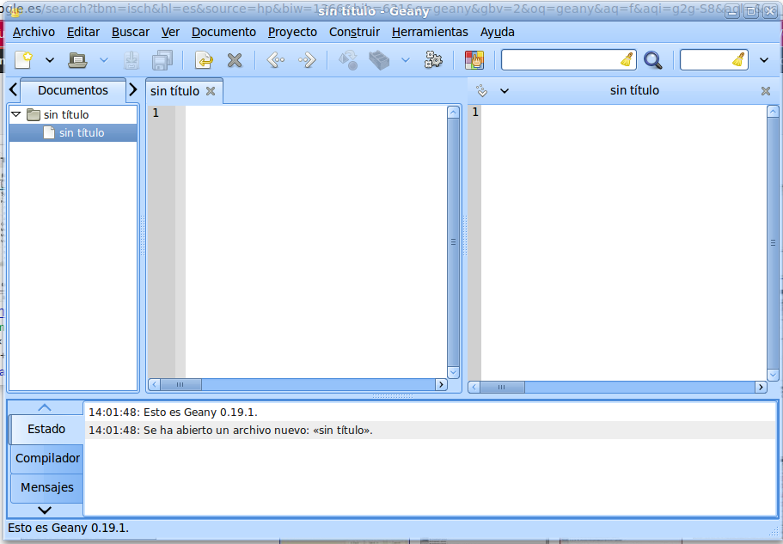
Task: Open the build options dropdown arrow
Action: (406, 60)
